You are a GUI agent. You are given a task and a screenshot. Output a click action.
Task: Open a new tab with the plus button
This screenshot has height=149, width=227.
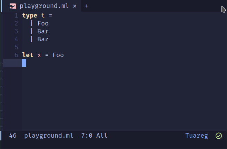tap(87, 6)
